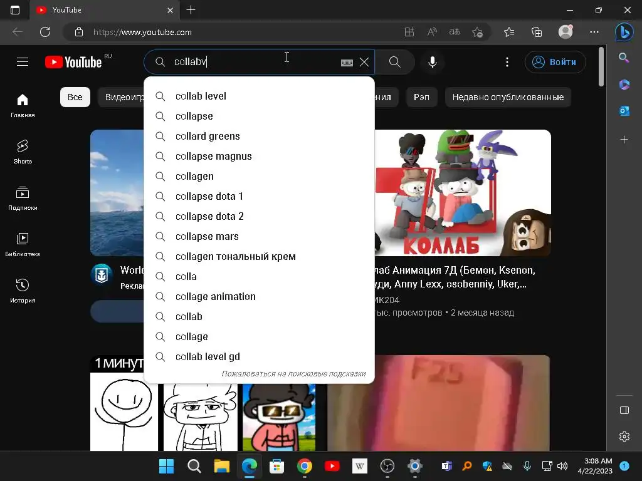Add a sidebar app with plus icon
Image resolution: width=642 pixels, height=481 pixels.
pyautogui.click(x=624, y=140)
